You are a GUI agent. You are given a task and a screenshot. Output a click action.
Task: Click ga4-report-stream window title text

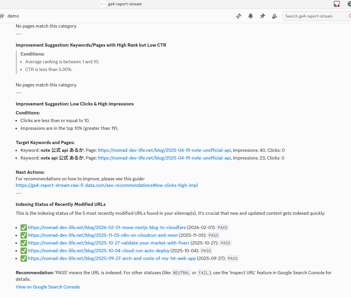tap(125, 4)
